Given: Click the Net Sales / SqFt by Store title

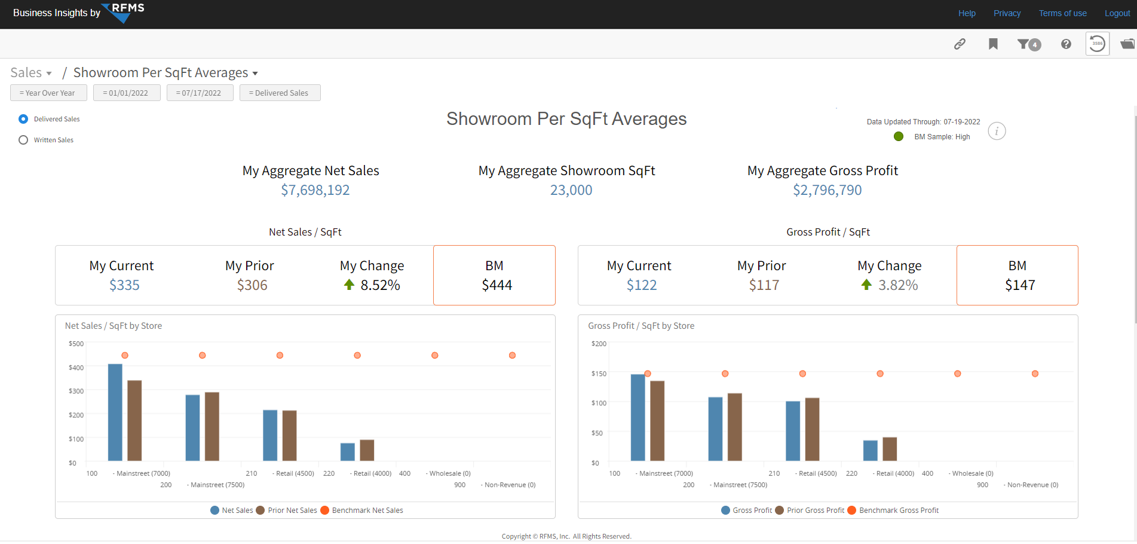Looking at the screenshot, I should (114, 326).
